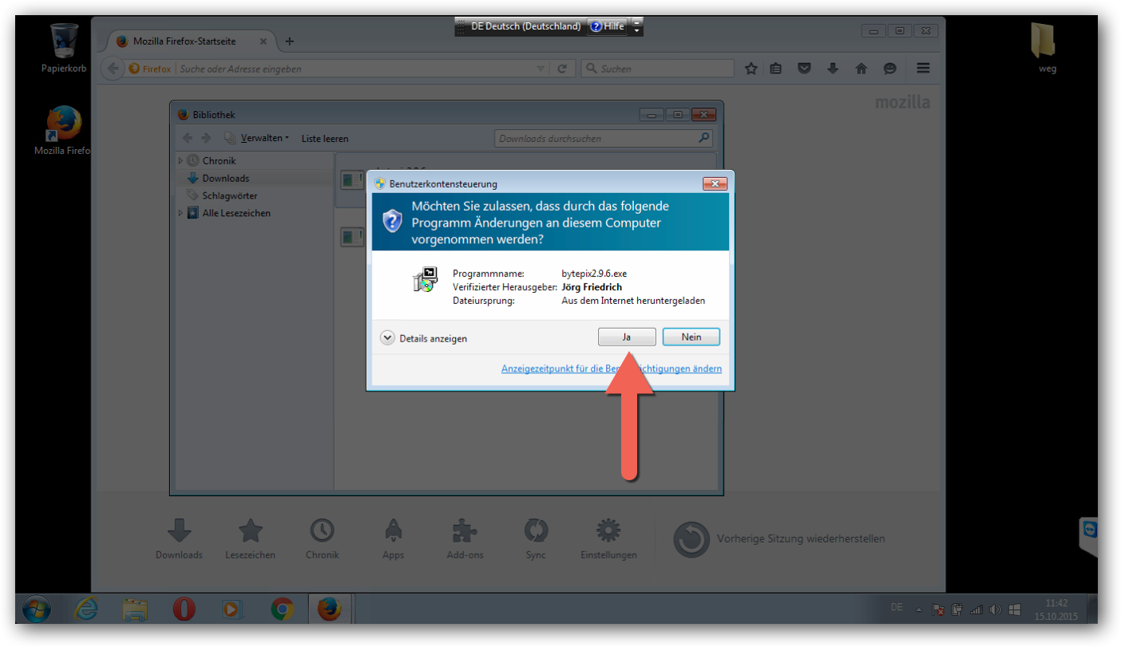Select Chronik in the Bibliothek sidebar
1121x647 pixels.
click(x=219, y=160)
